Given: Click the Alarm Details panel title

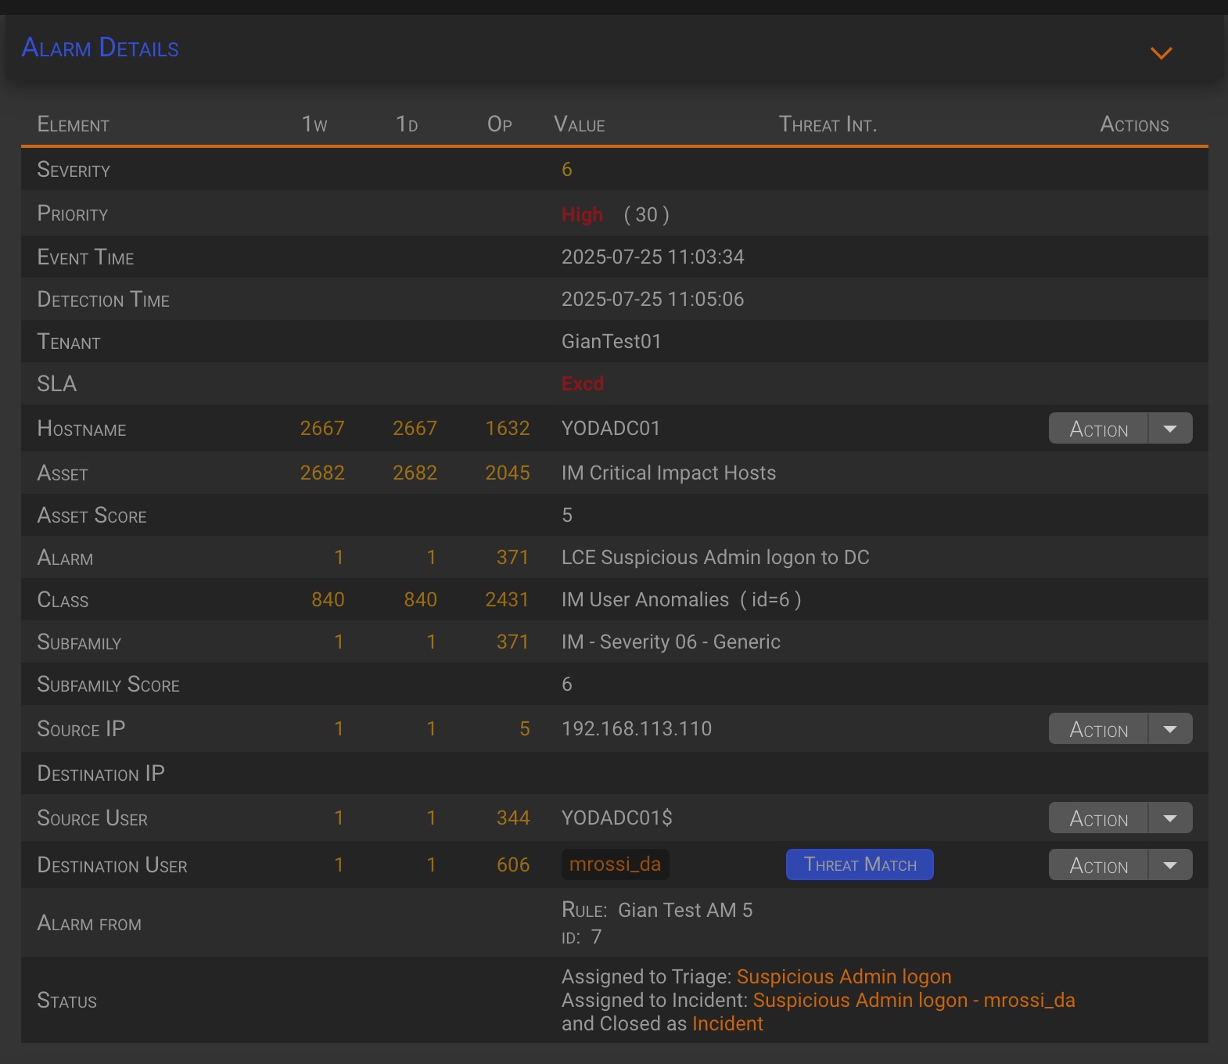Looking at the screenshot, I should point(100,48).
